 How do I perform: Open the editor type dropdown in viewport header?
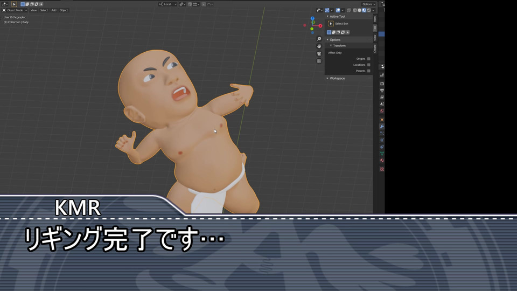[x=5, y=4]
